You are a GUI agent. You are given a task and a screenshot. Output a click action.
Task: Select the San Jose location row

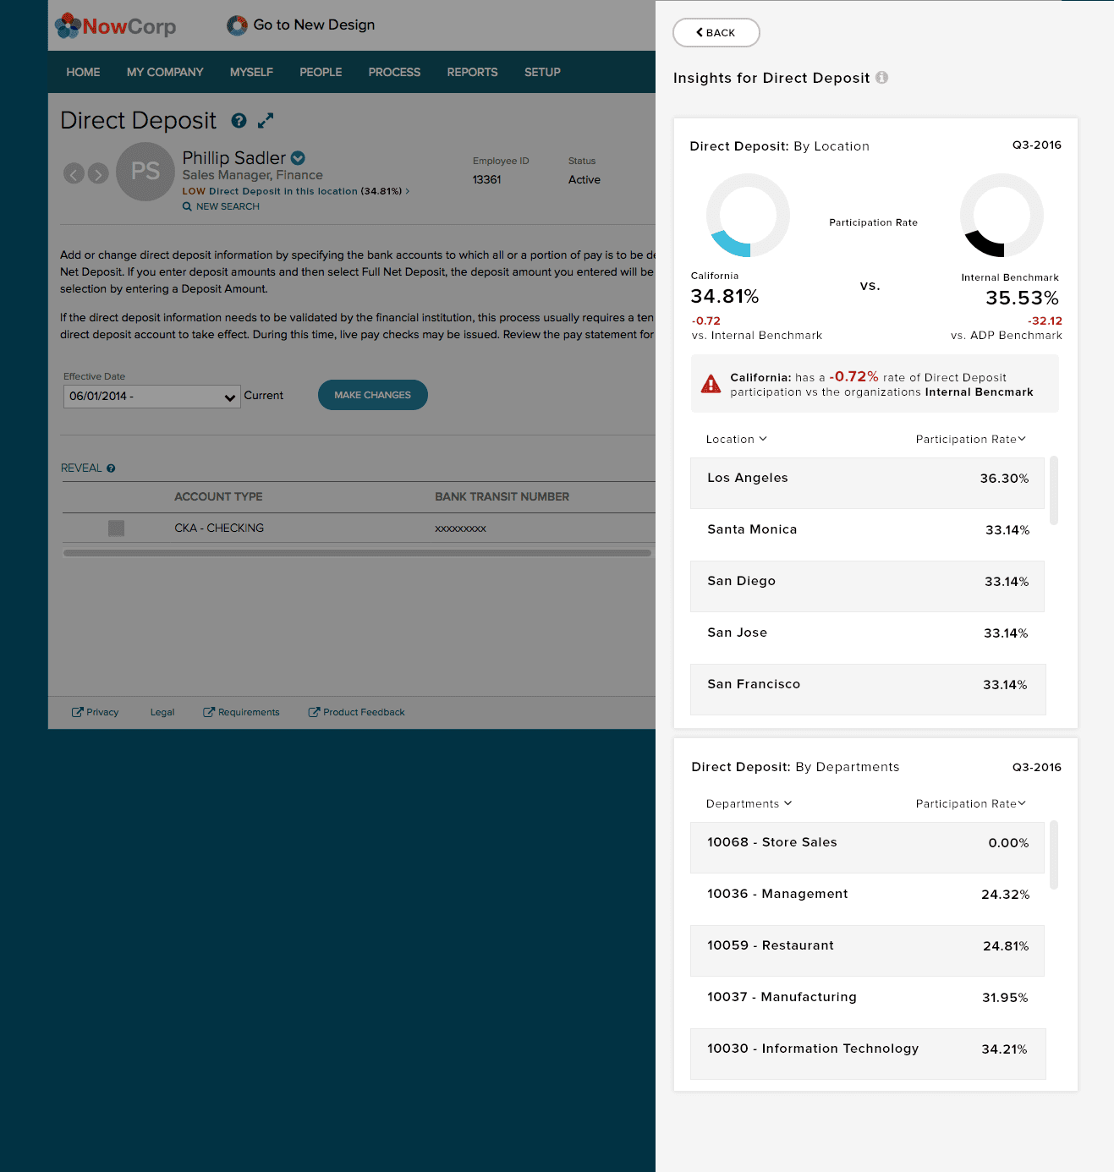[868, 638]
